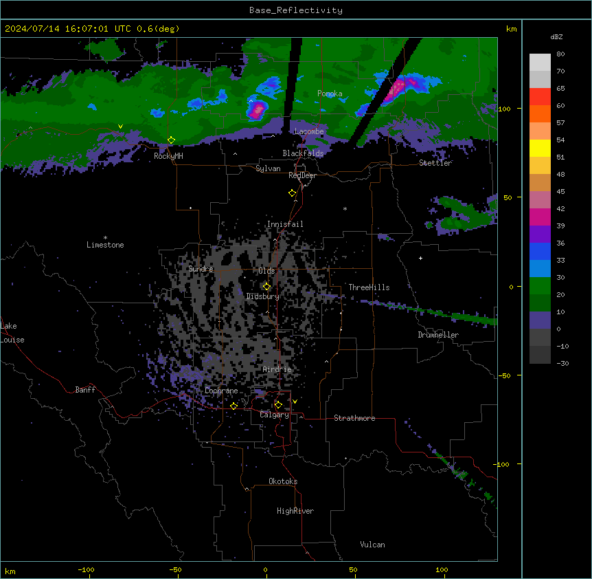Click the Base_Reflectivity title
This screenshot has height=579, width=592.
[x=296, y=10]
